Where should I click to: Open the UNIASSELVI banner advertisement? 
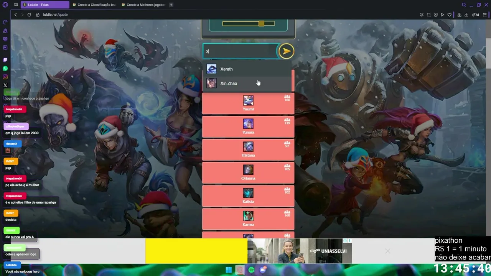[x=248, y=251]
